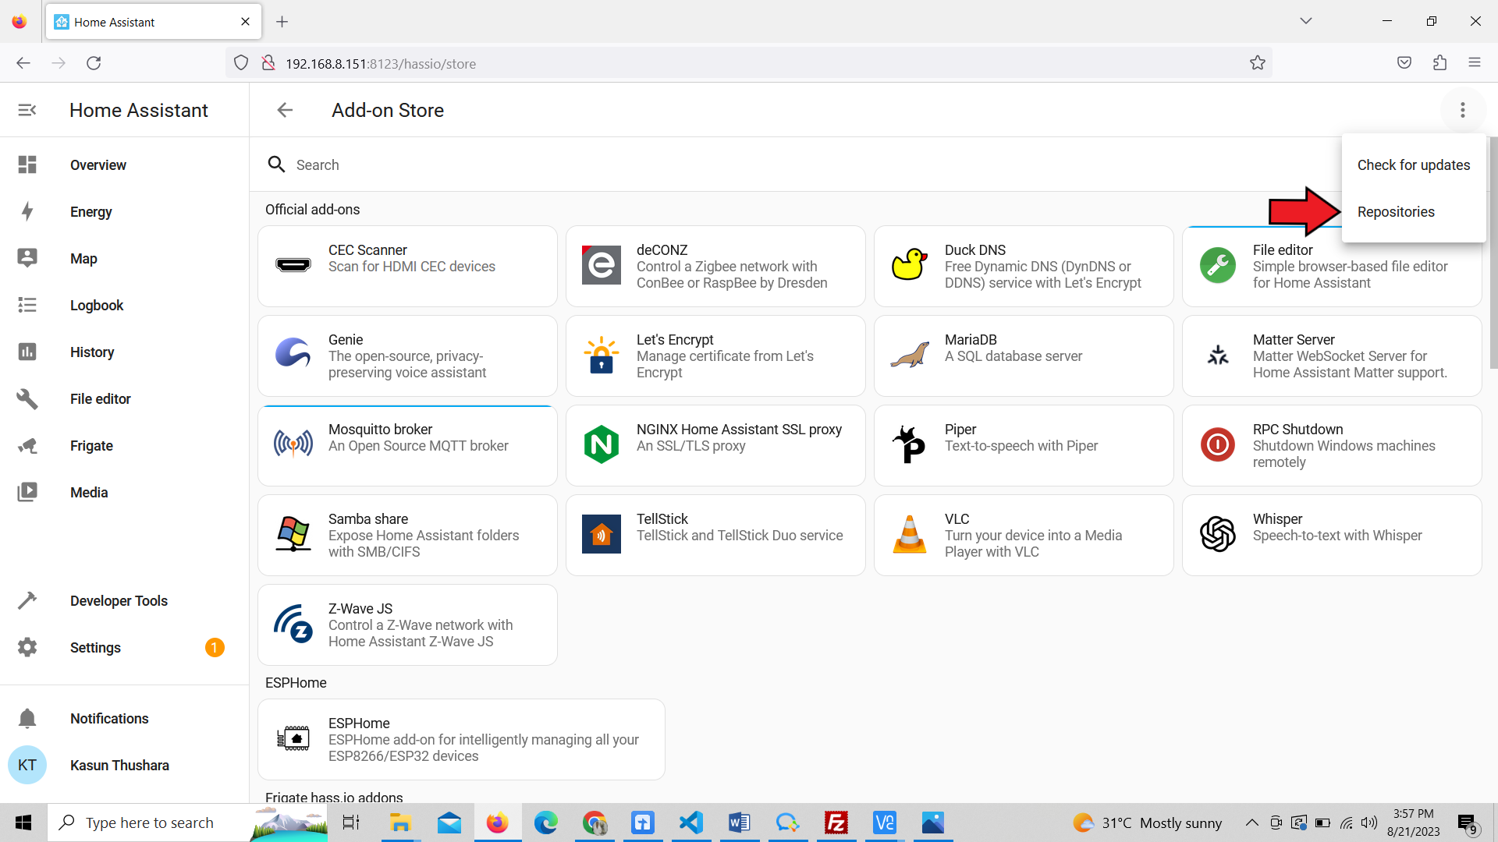Click the NGINX green hexagon icon
This screenshot has height=842, width=1498.
(x=602, y=444)
